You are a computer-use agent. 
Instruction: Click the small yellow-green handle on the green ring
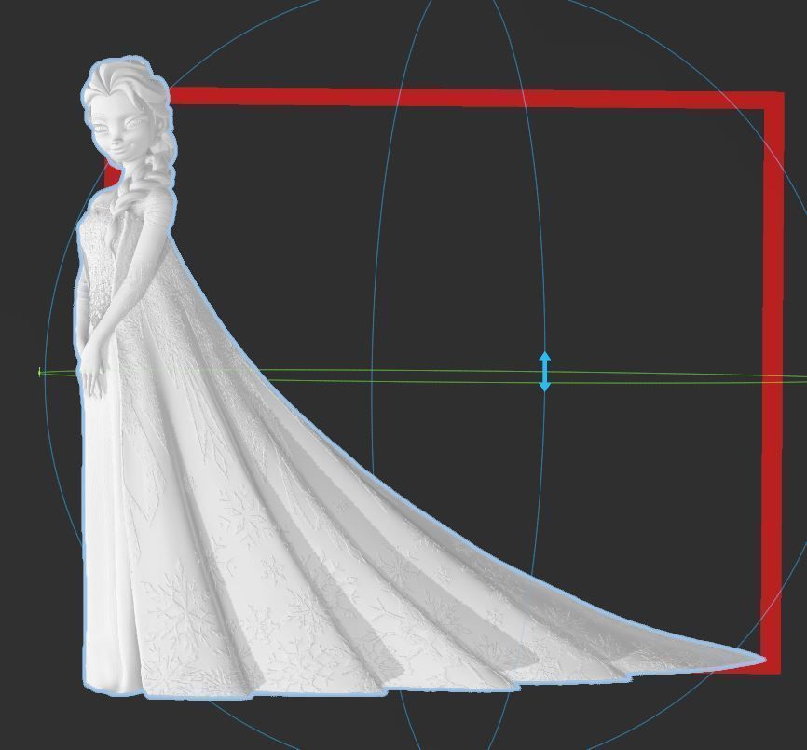40,372
